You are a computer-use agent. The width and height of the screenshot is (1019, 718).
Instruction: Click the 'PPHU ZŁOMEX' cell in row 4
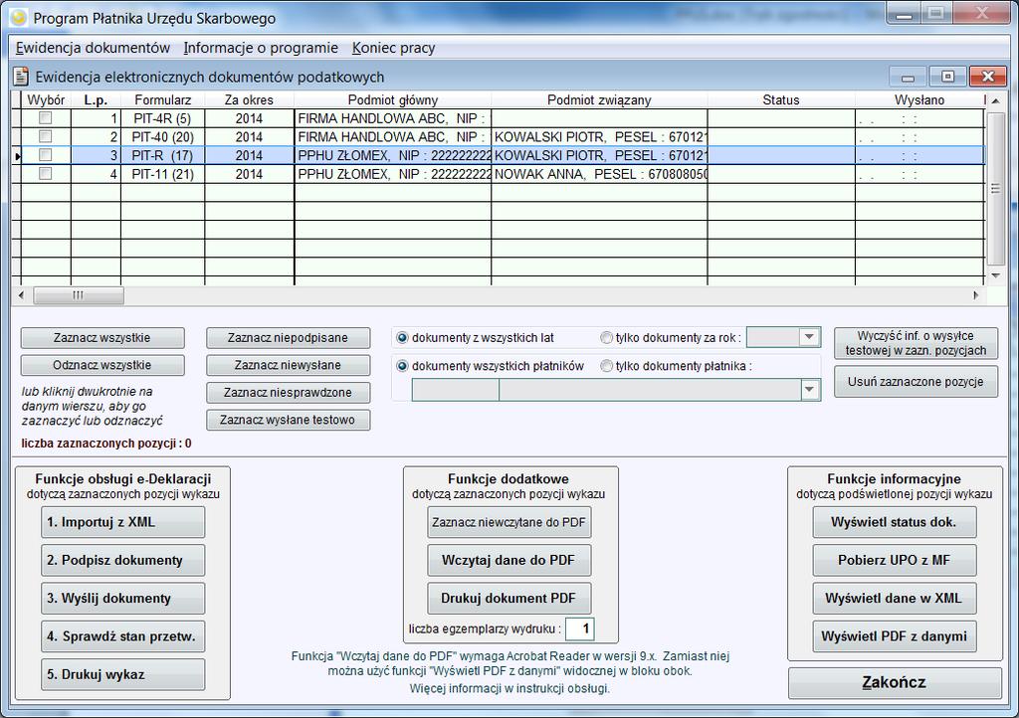[x=392, y=174]
